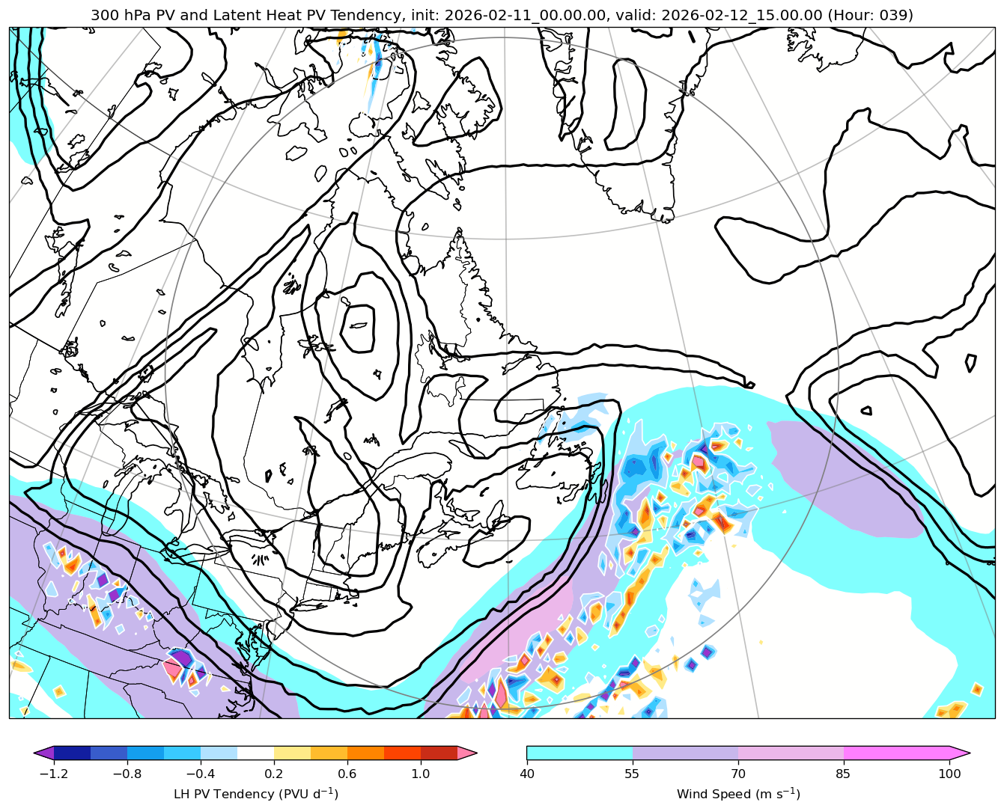
Task: Click the 100 tick label on wind colorbar
Action: [949, 774]
